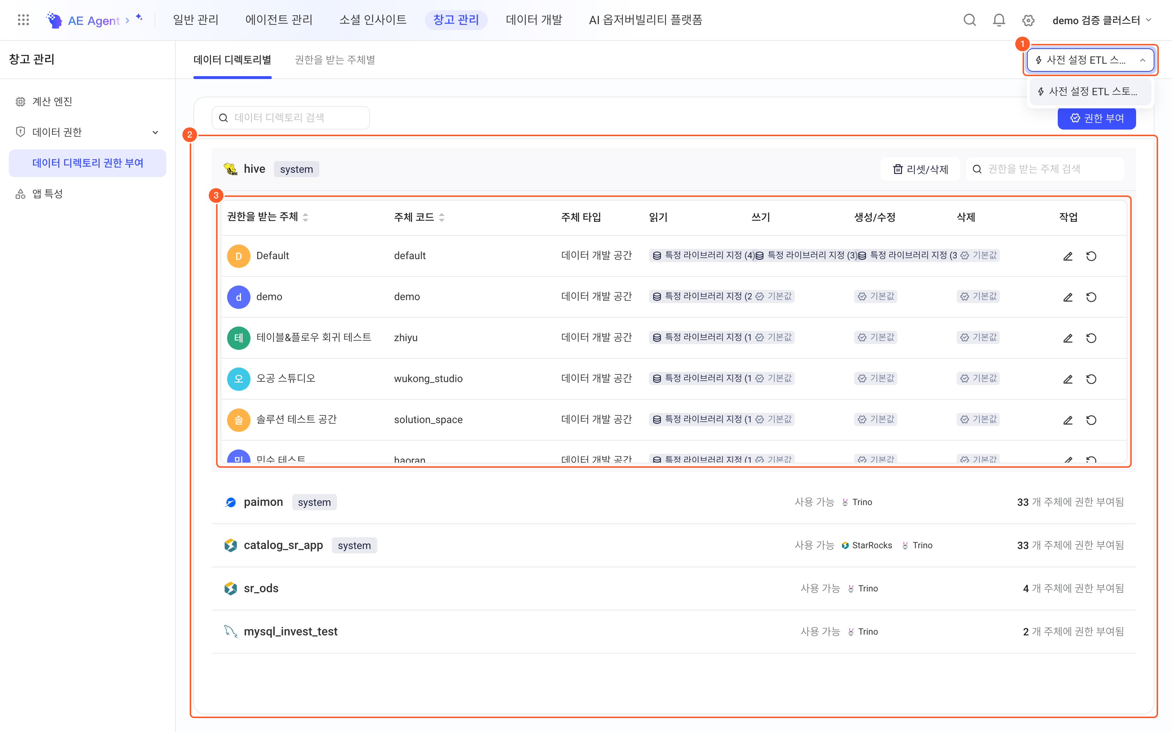Expand the catalog_sr_app catalog row
Image resolution: width=1172 pixels, height=732 pixels.
[x=673, y=545]
